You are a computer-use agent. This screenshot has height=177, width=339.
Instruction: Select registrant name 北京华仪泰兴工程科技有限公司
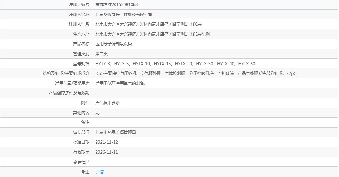click(124, 14)
